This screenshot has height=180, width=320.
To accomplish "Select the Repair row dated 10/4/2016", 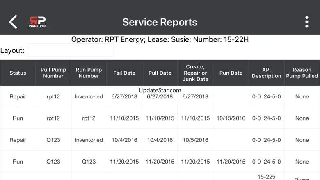I will coord(18,140).
